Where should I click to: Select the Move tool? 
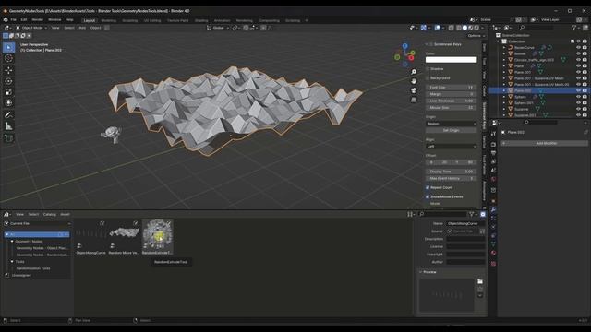point(8,70)
